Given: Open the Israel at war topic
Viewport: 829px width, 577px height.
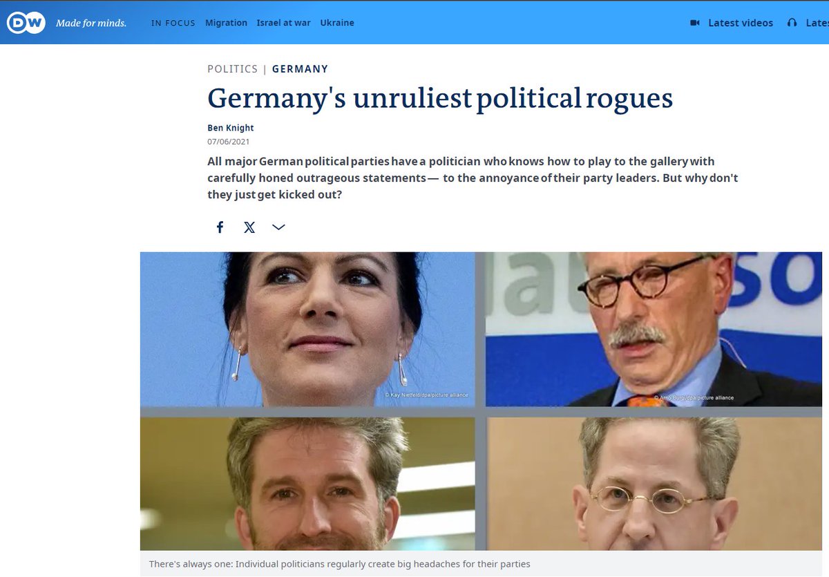Looking at the screenshot, I should [283, 23].
